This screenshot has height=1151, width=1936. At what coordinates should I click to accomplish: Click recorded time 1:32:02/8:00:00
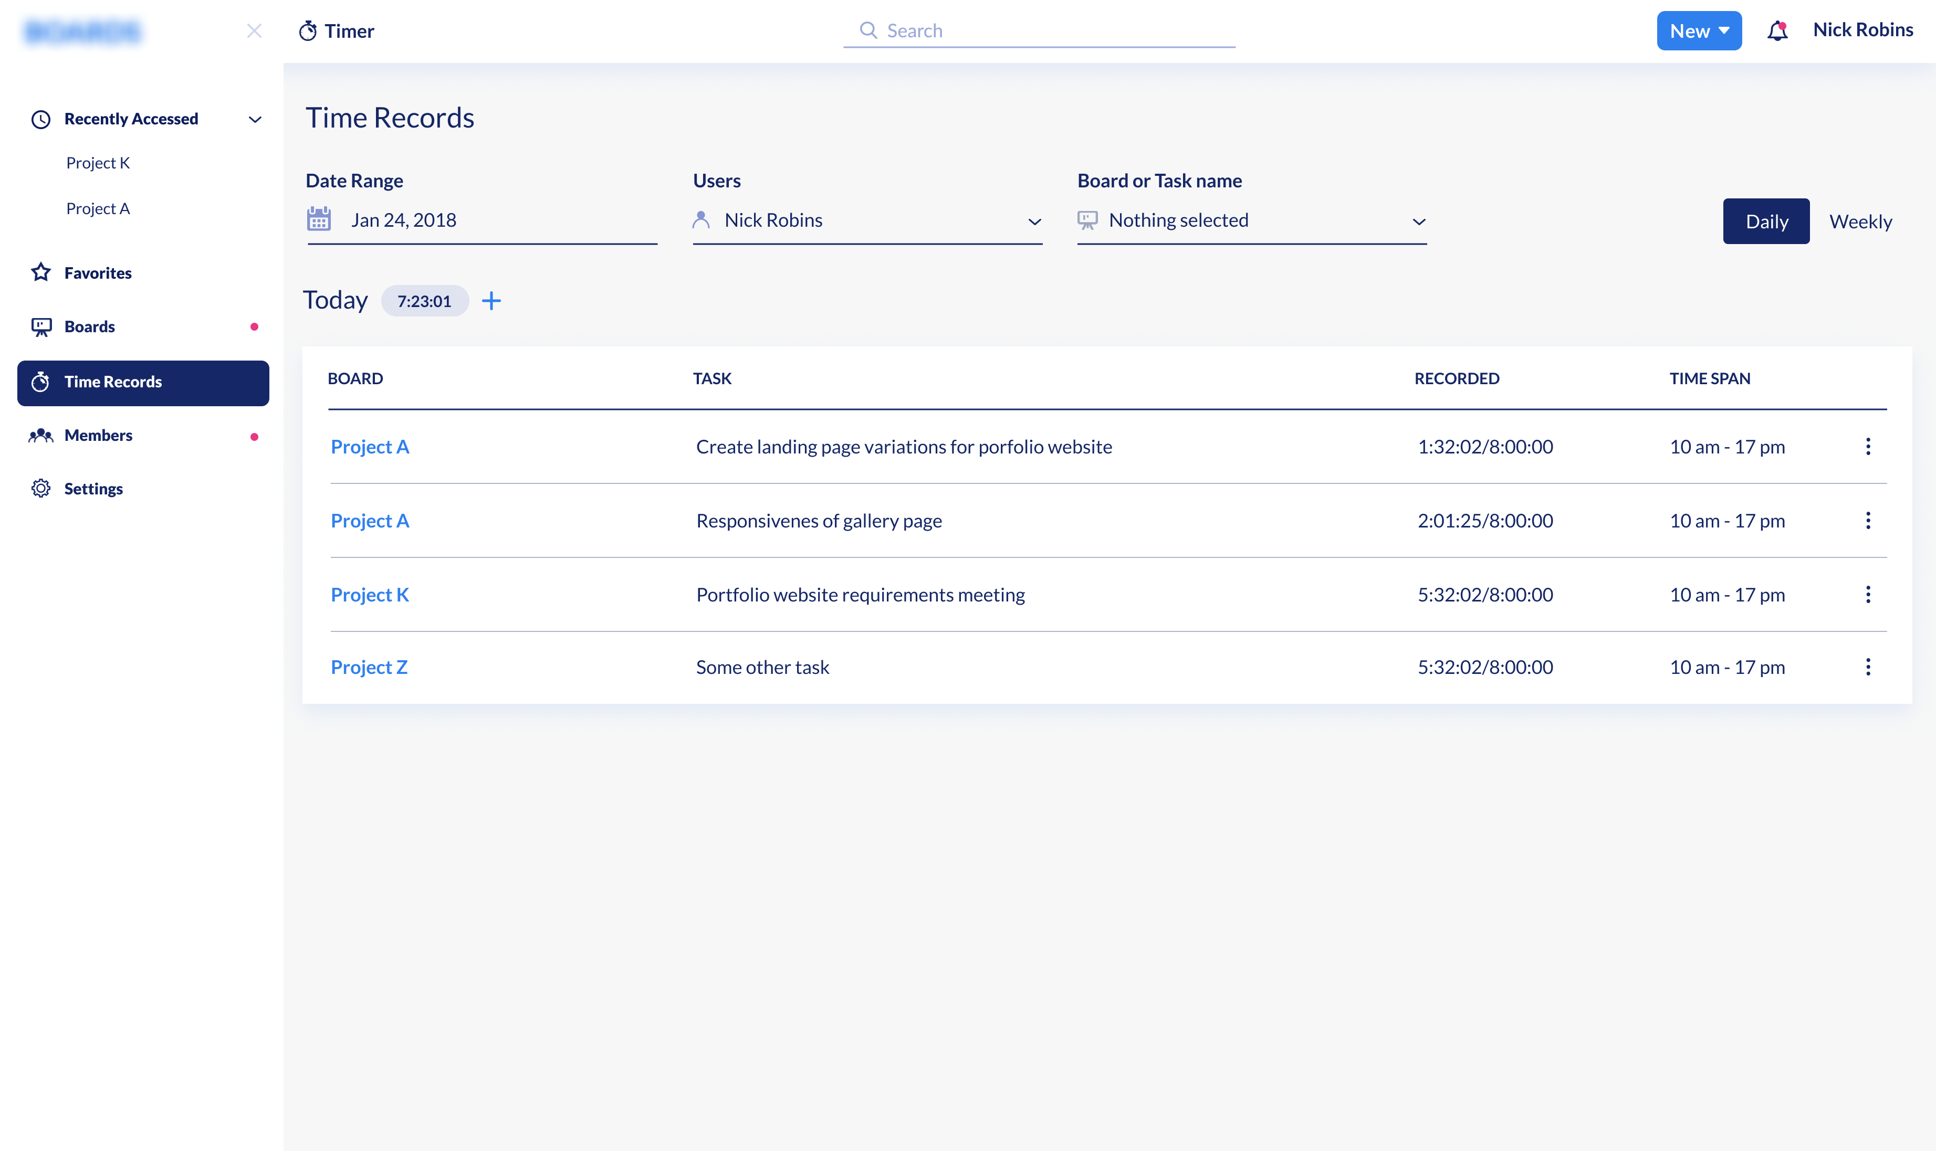(1485, 447)
